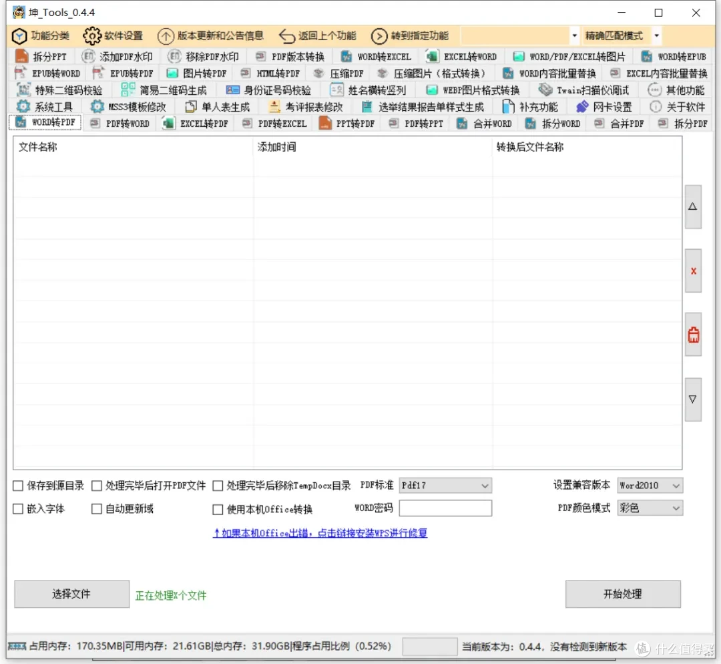Open 移除PDF水印 tool
721x664 pixels.
tap(203, 57)
